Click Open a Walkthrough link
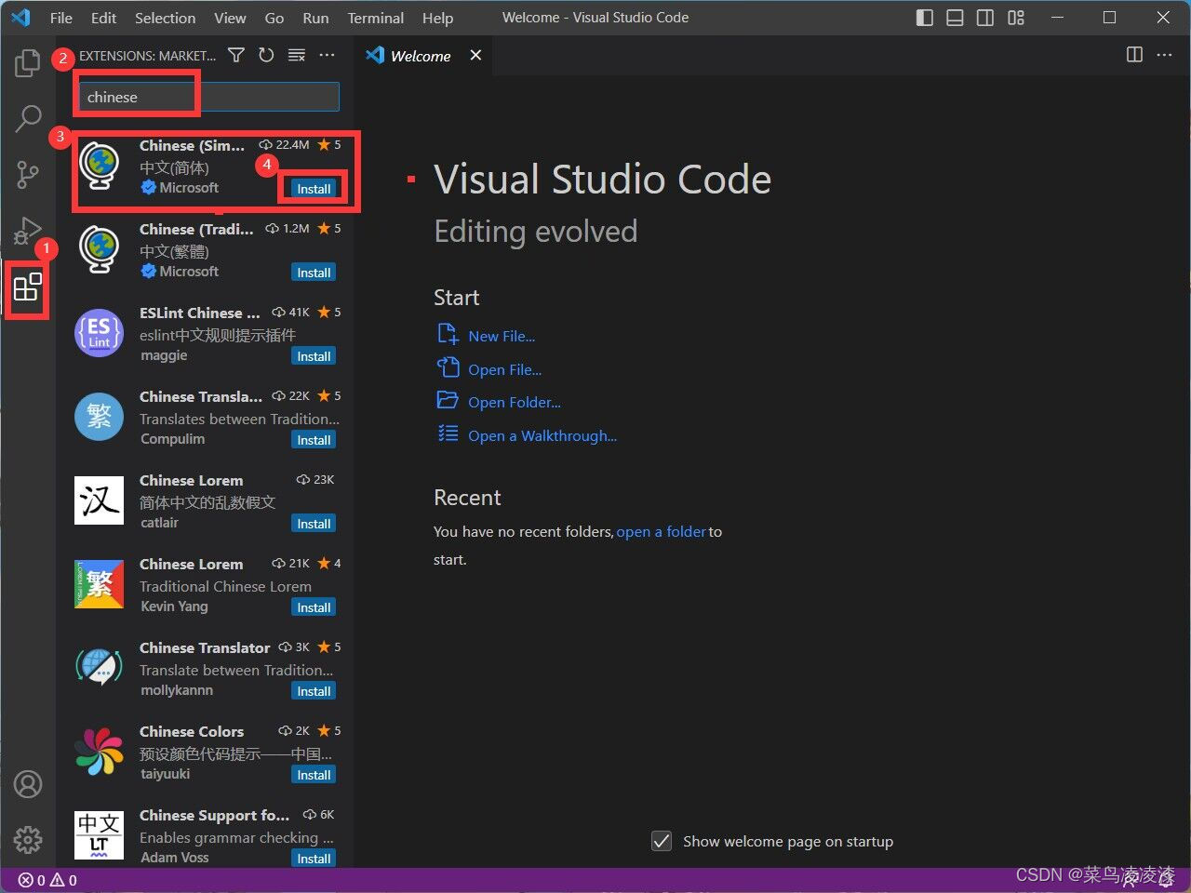Image resolution: width=1191 pixels, height=893 pixels. 542,436
